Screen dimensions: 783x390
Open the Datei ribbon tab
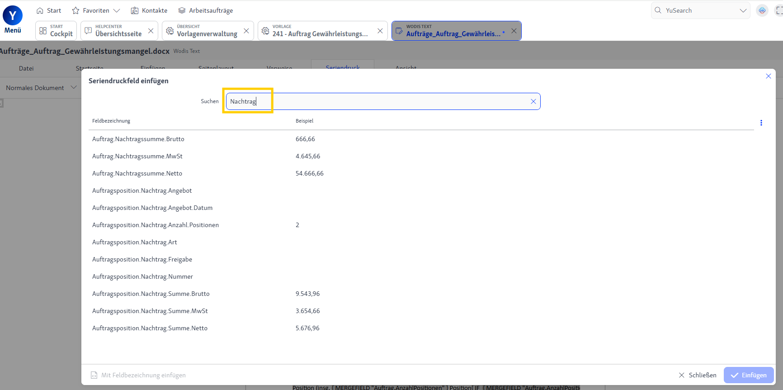tap(26, 68)
